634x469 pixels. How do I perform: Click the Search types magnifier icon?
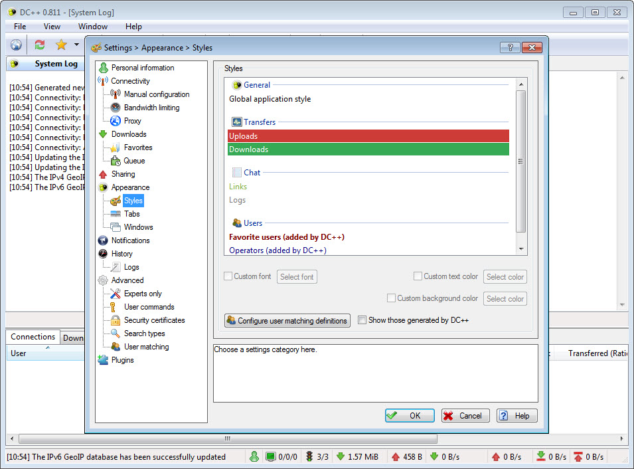click(116, 333)
